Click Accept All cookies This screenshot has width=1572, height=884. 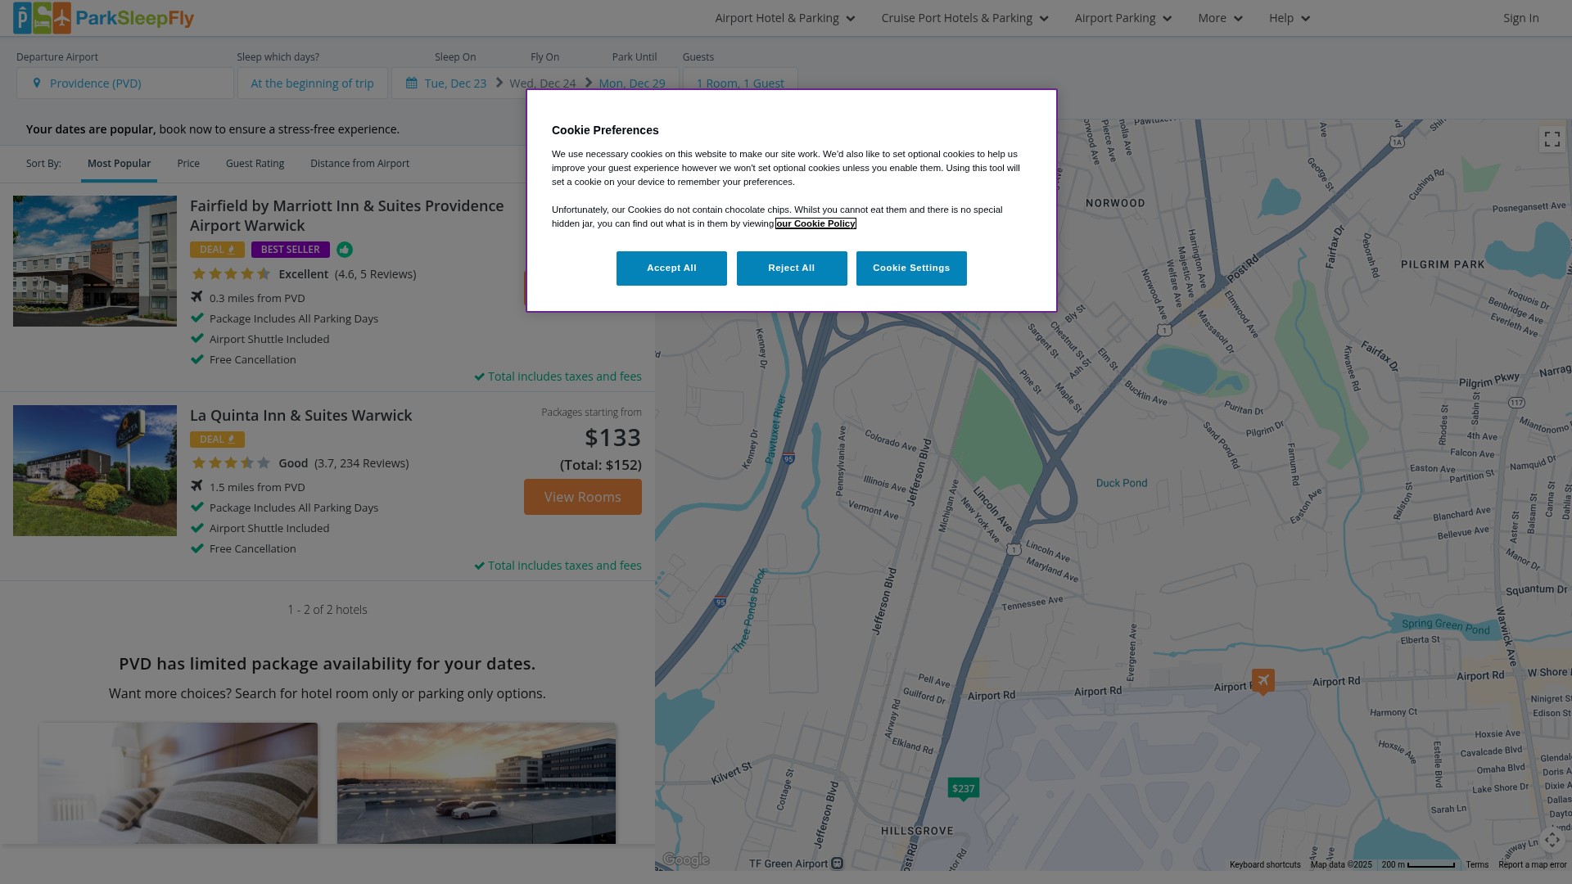tap(671, 268)
